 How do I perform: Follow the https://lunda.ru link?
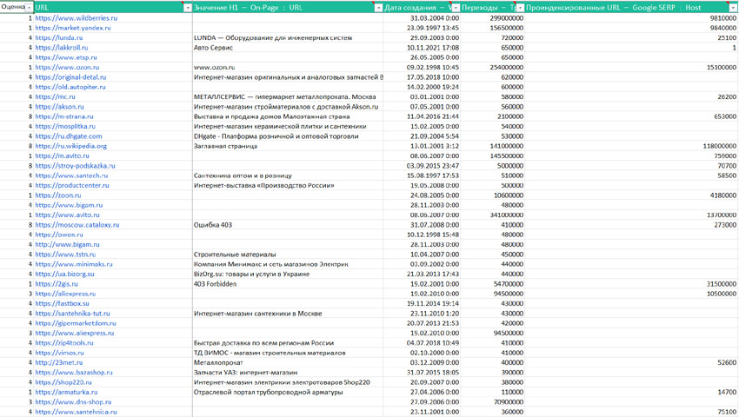point(59,37)
